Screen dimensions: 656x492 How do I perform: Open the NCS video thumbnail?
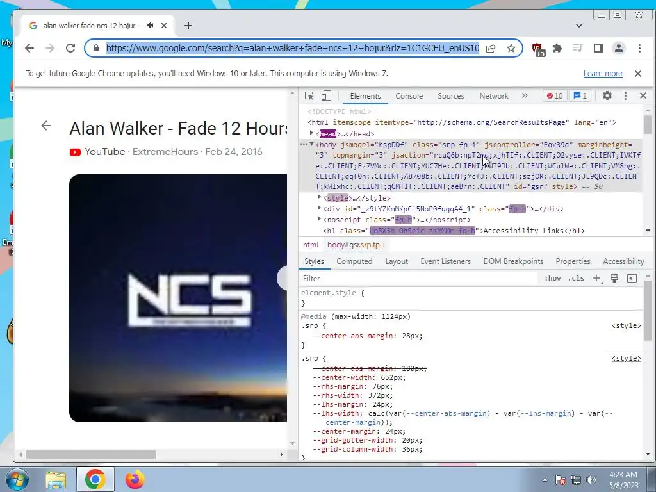pyautogui.click(x=178, y=298)
